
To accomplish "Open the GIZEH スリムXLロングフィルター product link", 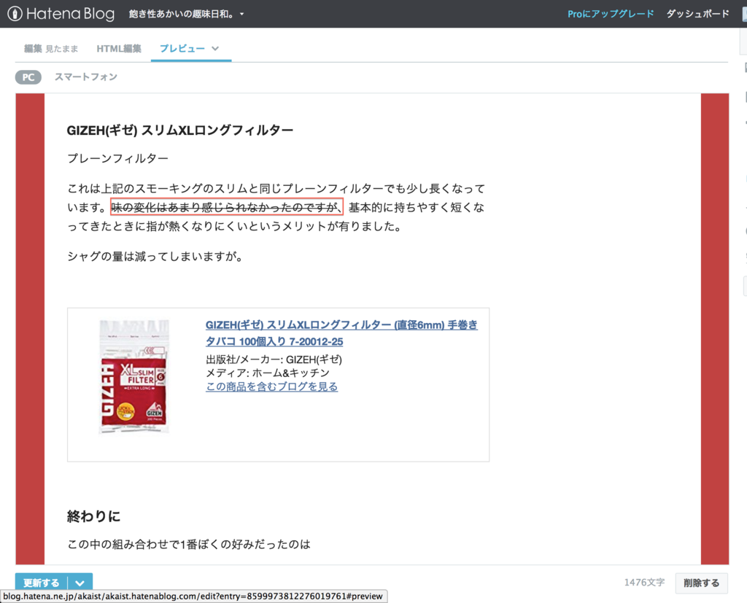I will pos(341,333).
